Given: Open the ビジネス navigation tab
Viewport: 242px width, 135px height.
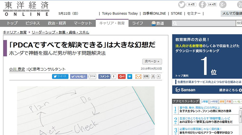Looking at the screenshot, I should (x=32, y=23).
